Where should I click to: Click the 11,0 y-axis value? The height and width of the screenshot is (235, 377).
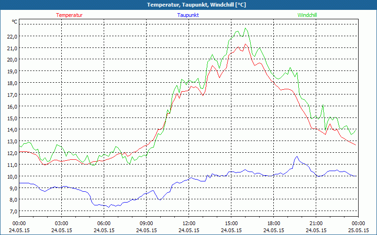coord(13,165)
